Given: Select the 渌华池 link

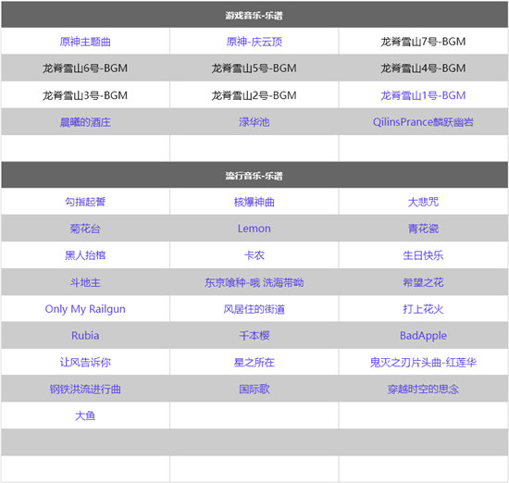Looking at the screenshot, I should point(254,122).
